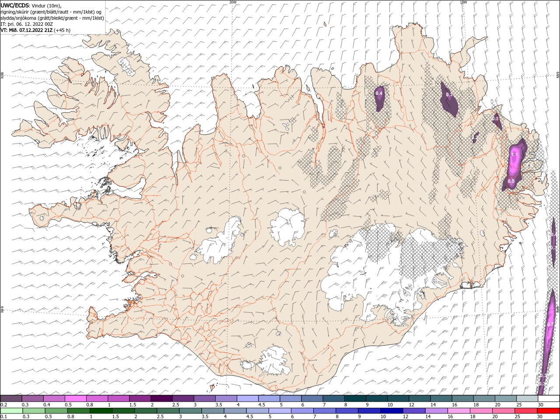
Task: Click the '1.1' precipitation value on the map
Action: (x=514, y=154)
